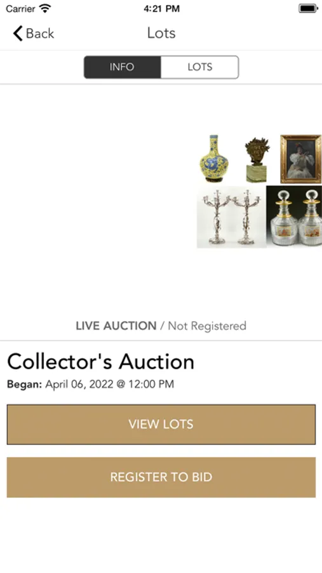Click the REGISTER TO BID button
The height and width of the screenshot is (573, 322).
coord(161,478)
